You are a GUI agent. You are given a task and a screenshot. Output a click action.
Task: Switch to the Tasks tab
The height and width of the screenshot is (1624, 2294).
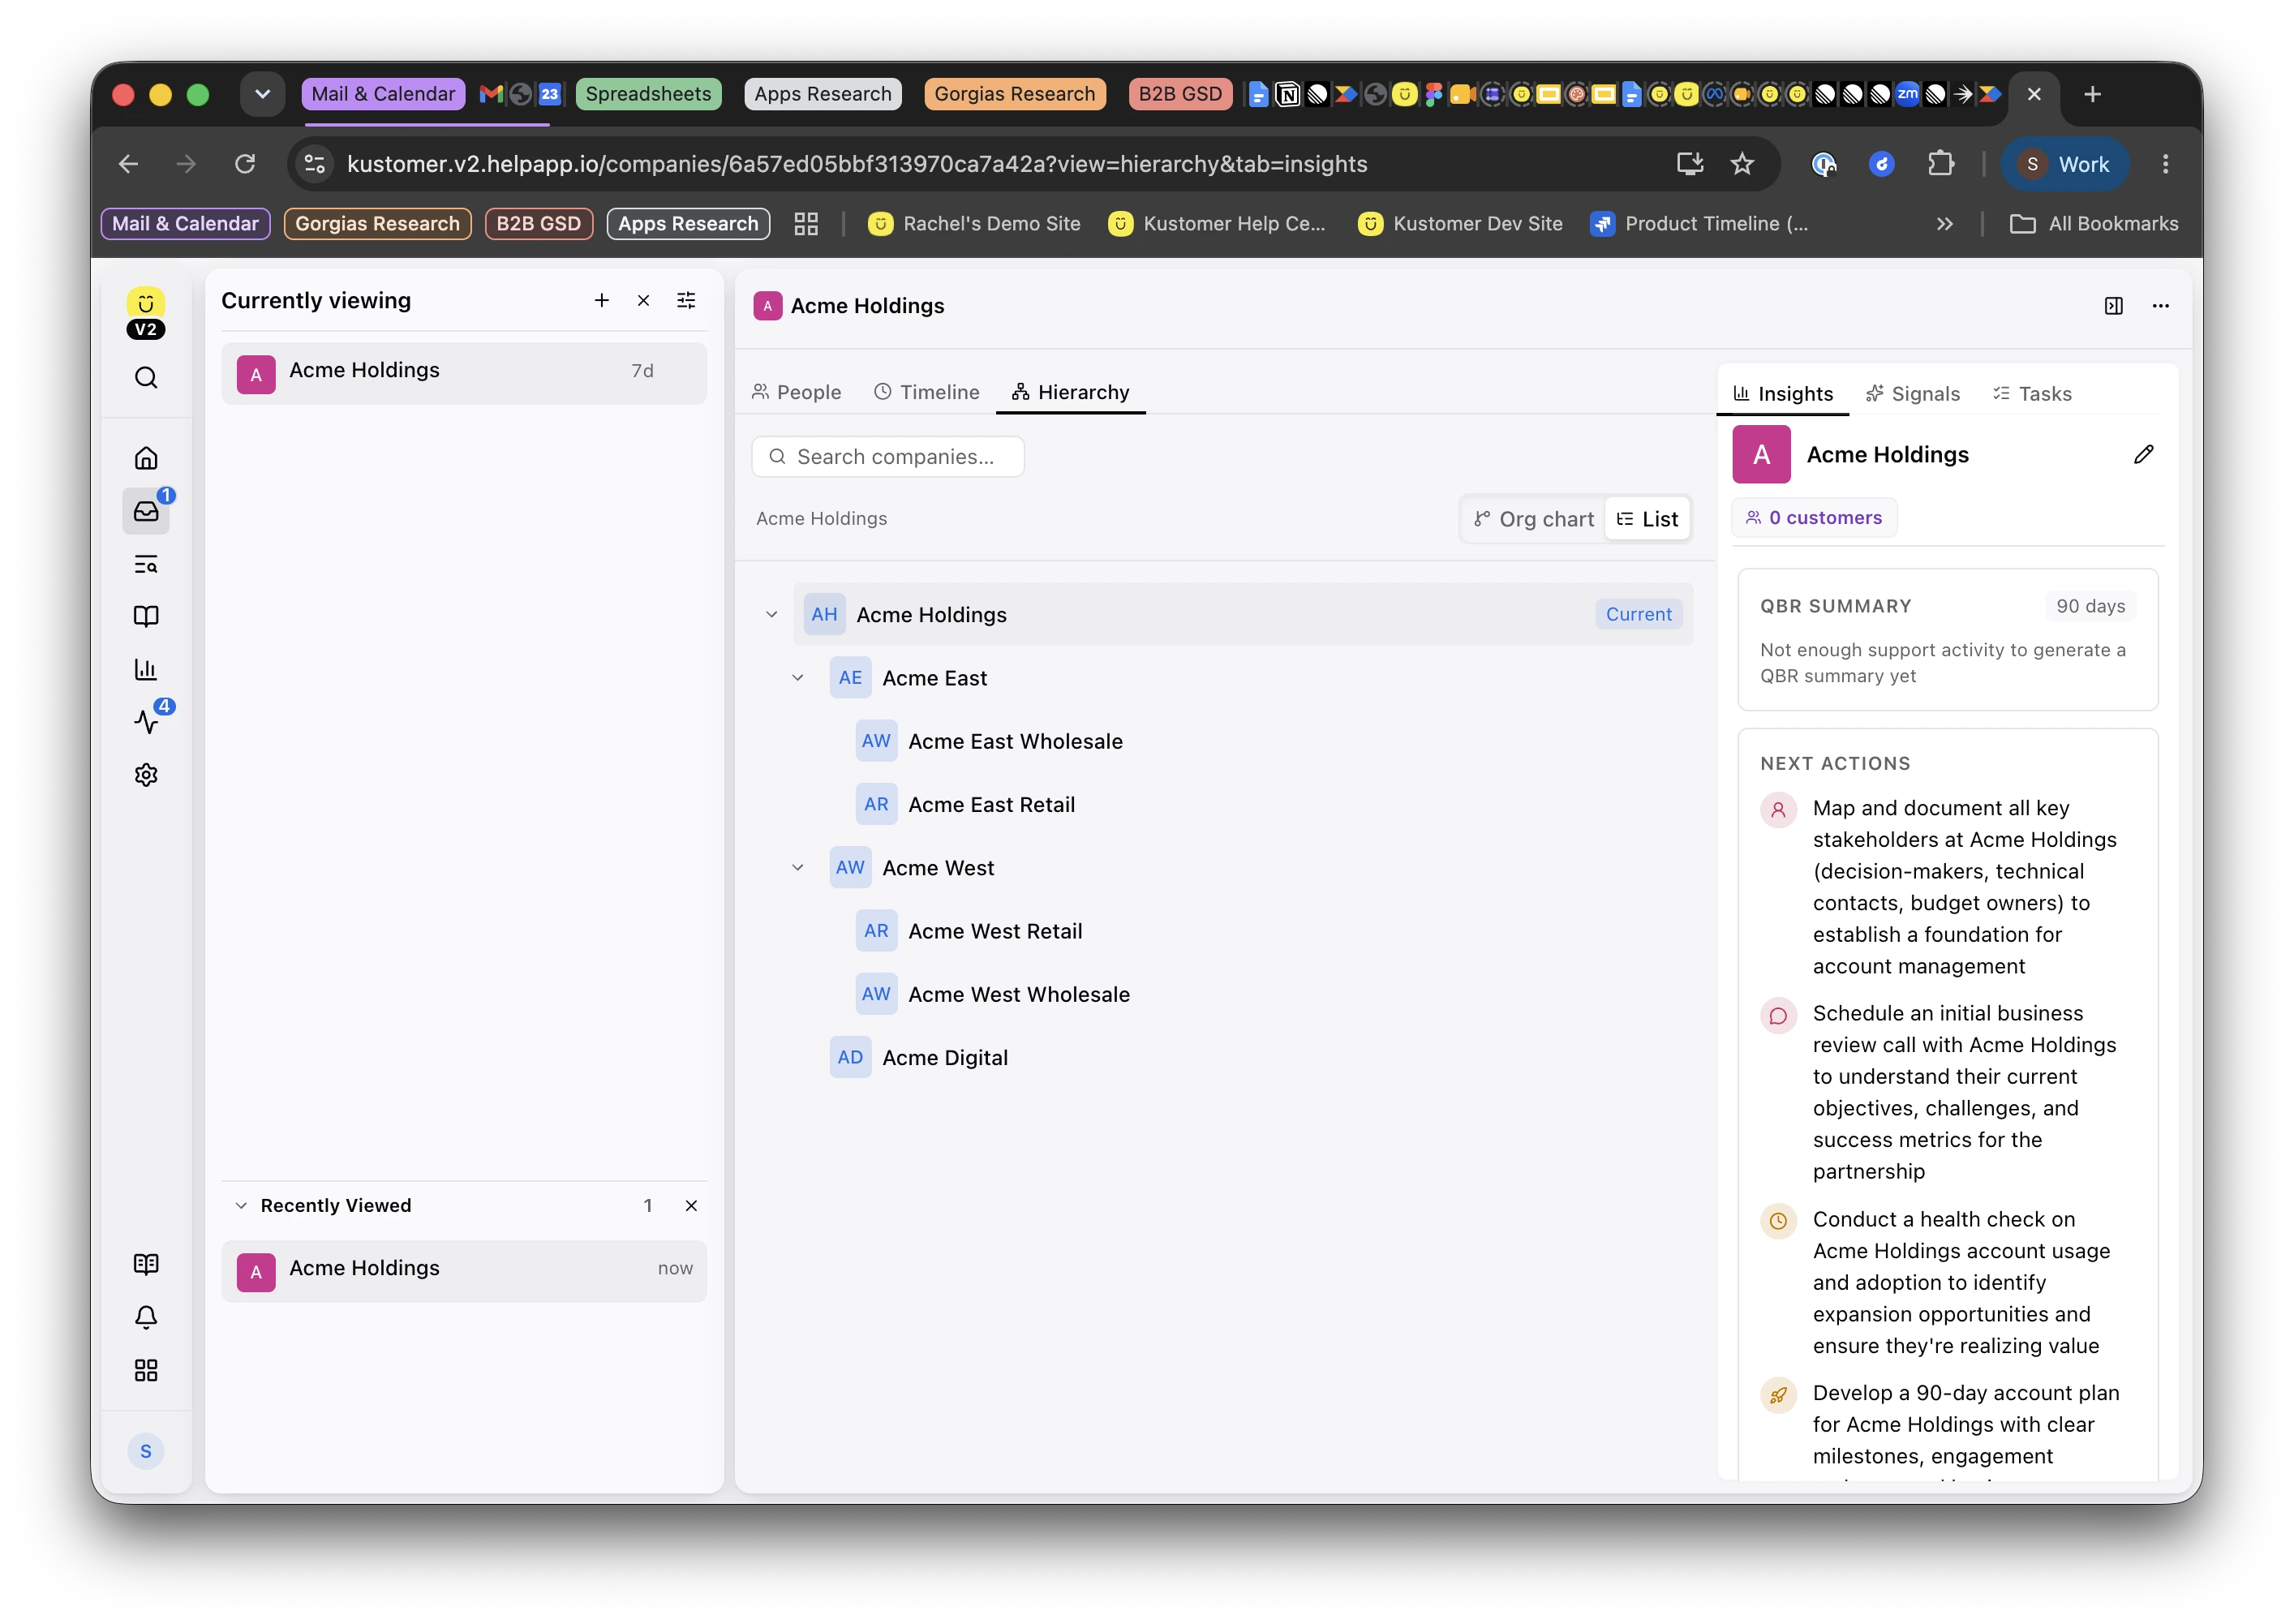[x=2033, y=394]
